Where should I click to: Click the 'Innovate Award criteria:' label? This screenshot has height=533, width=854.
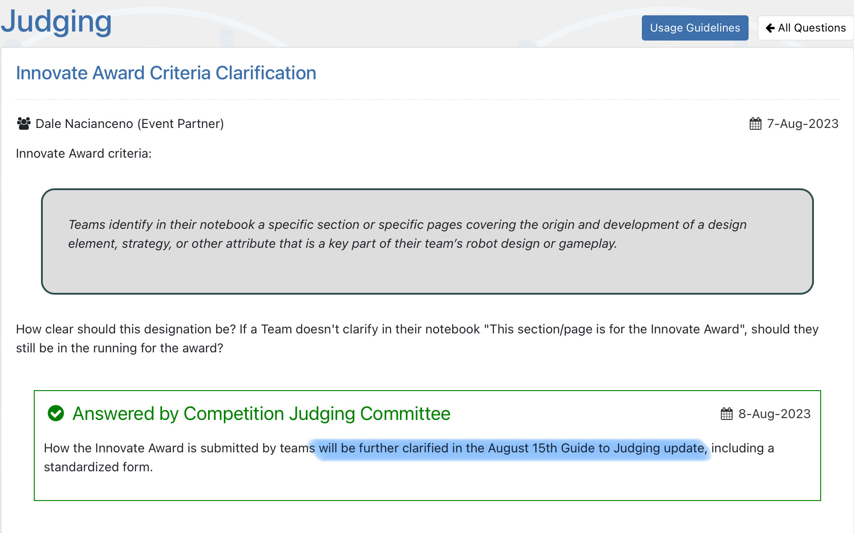click(x=84, y=154)
